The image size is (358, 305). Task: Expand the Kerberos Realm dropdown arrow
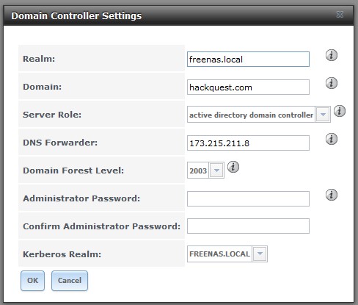(x=260, y=254)
